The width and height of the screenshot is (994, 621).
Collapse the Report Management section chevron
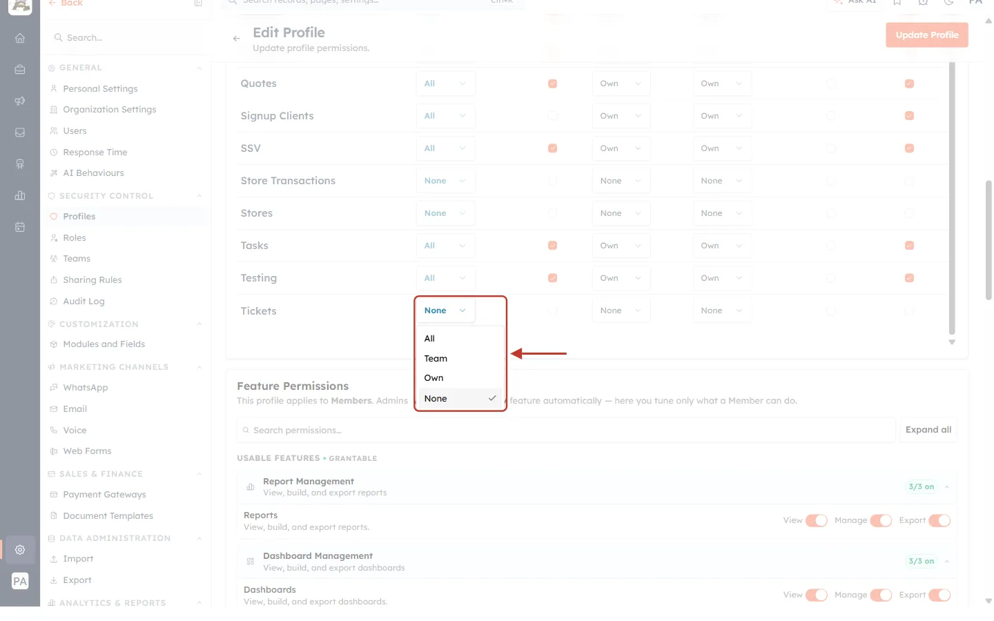point(947,487)
